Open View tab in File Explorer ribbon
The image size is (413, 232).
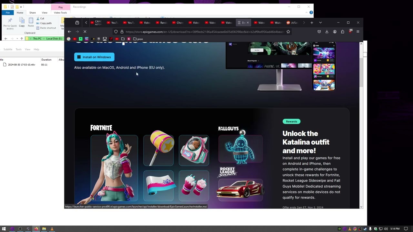tap(45, 13)
